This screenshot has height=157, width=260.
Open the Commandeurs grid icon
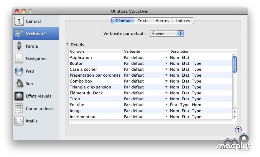19,108
